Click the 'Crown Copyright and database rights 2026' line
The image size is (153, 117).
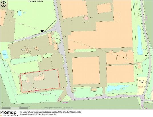pos(50,112)
